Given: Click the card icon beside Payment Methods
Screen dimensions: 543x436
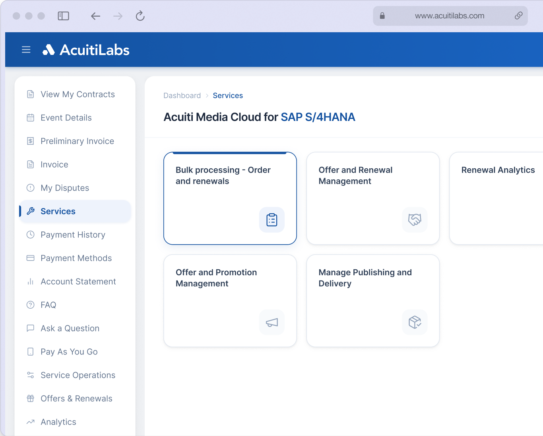Looking at the screenshot, I should click(30, 258).
